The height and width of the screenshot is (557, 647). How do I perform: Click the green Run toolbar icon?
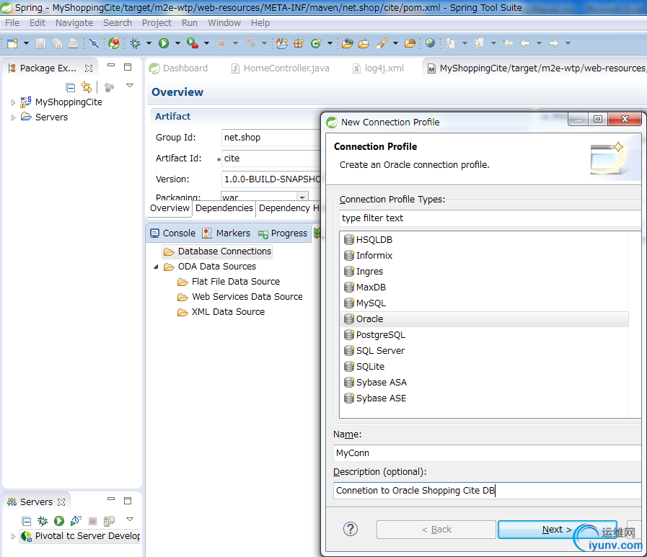pos(164,43)
